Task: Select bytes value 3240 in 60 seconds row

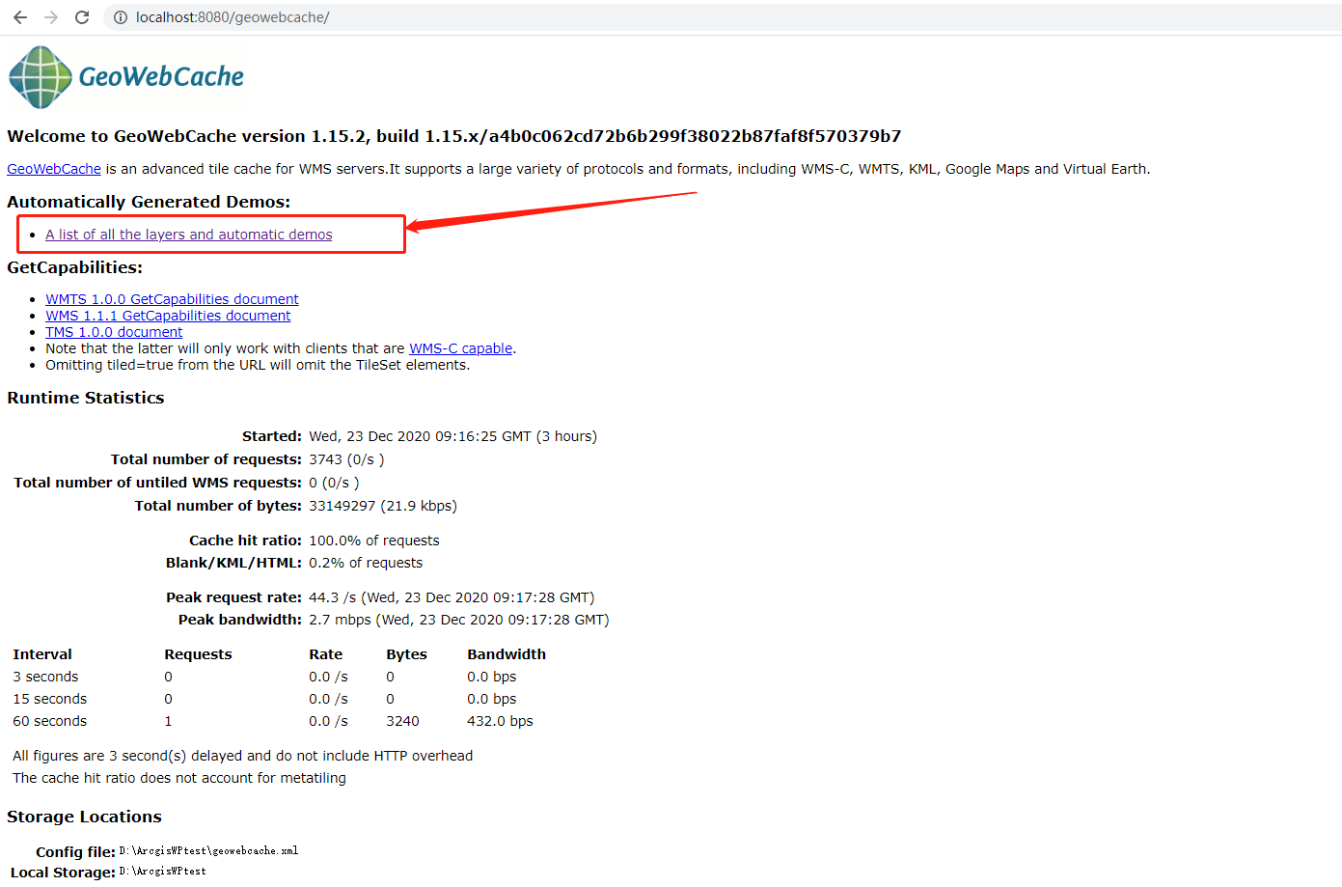Action: point(402,721)
